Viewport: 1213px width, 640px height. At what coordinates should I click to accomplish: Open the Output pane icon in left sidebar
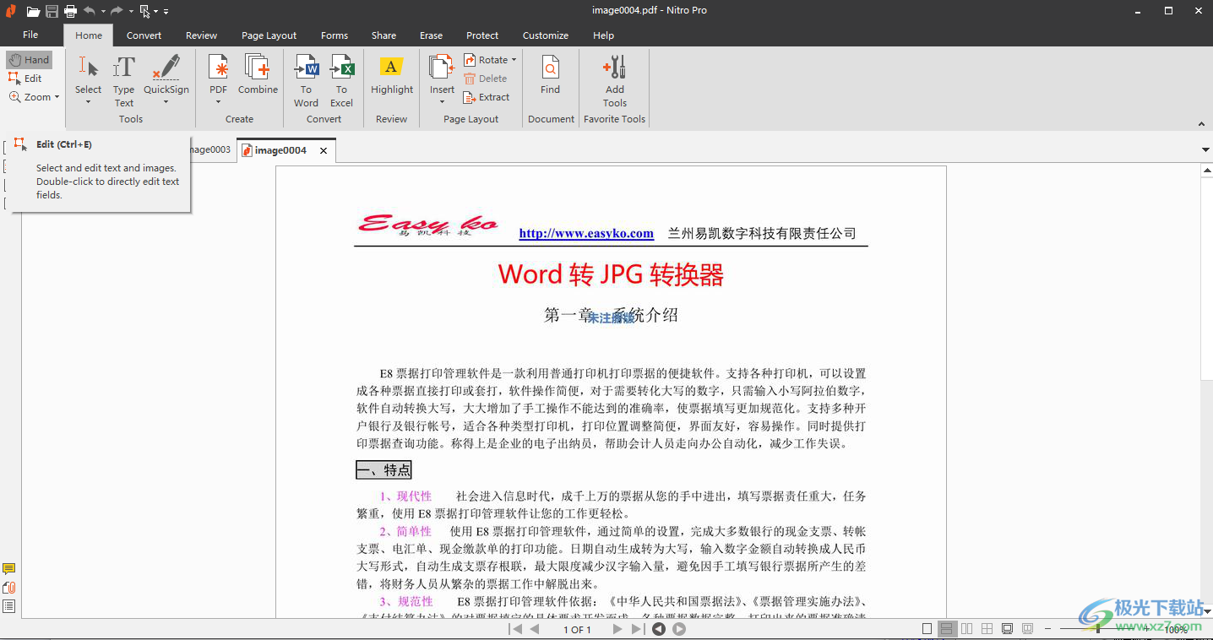coord(9,606)
